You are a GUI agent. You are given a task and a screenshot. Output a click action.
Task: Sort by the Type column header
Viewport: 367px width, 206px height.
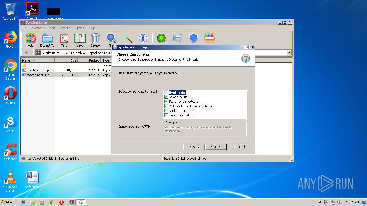(x=106, y=60)
